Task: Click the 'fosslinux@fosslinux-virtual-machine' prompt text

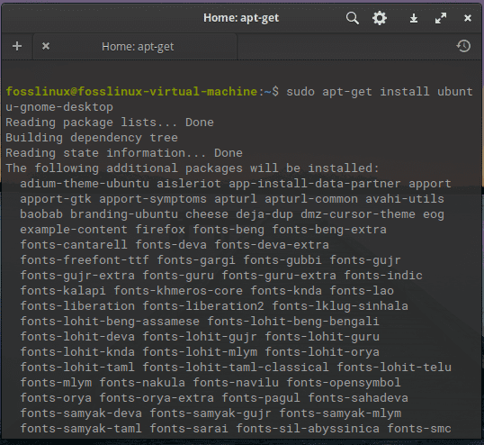Action: 131,92
